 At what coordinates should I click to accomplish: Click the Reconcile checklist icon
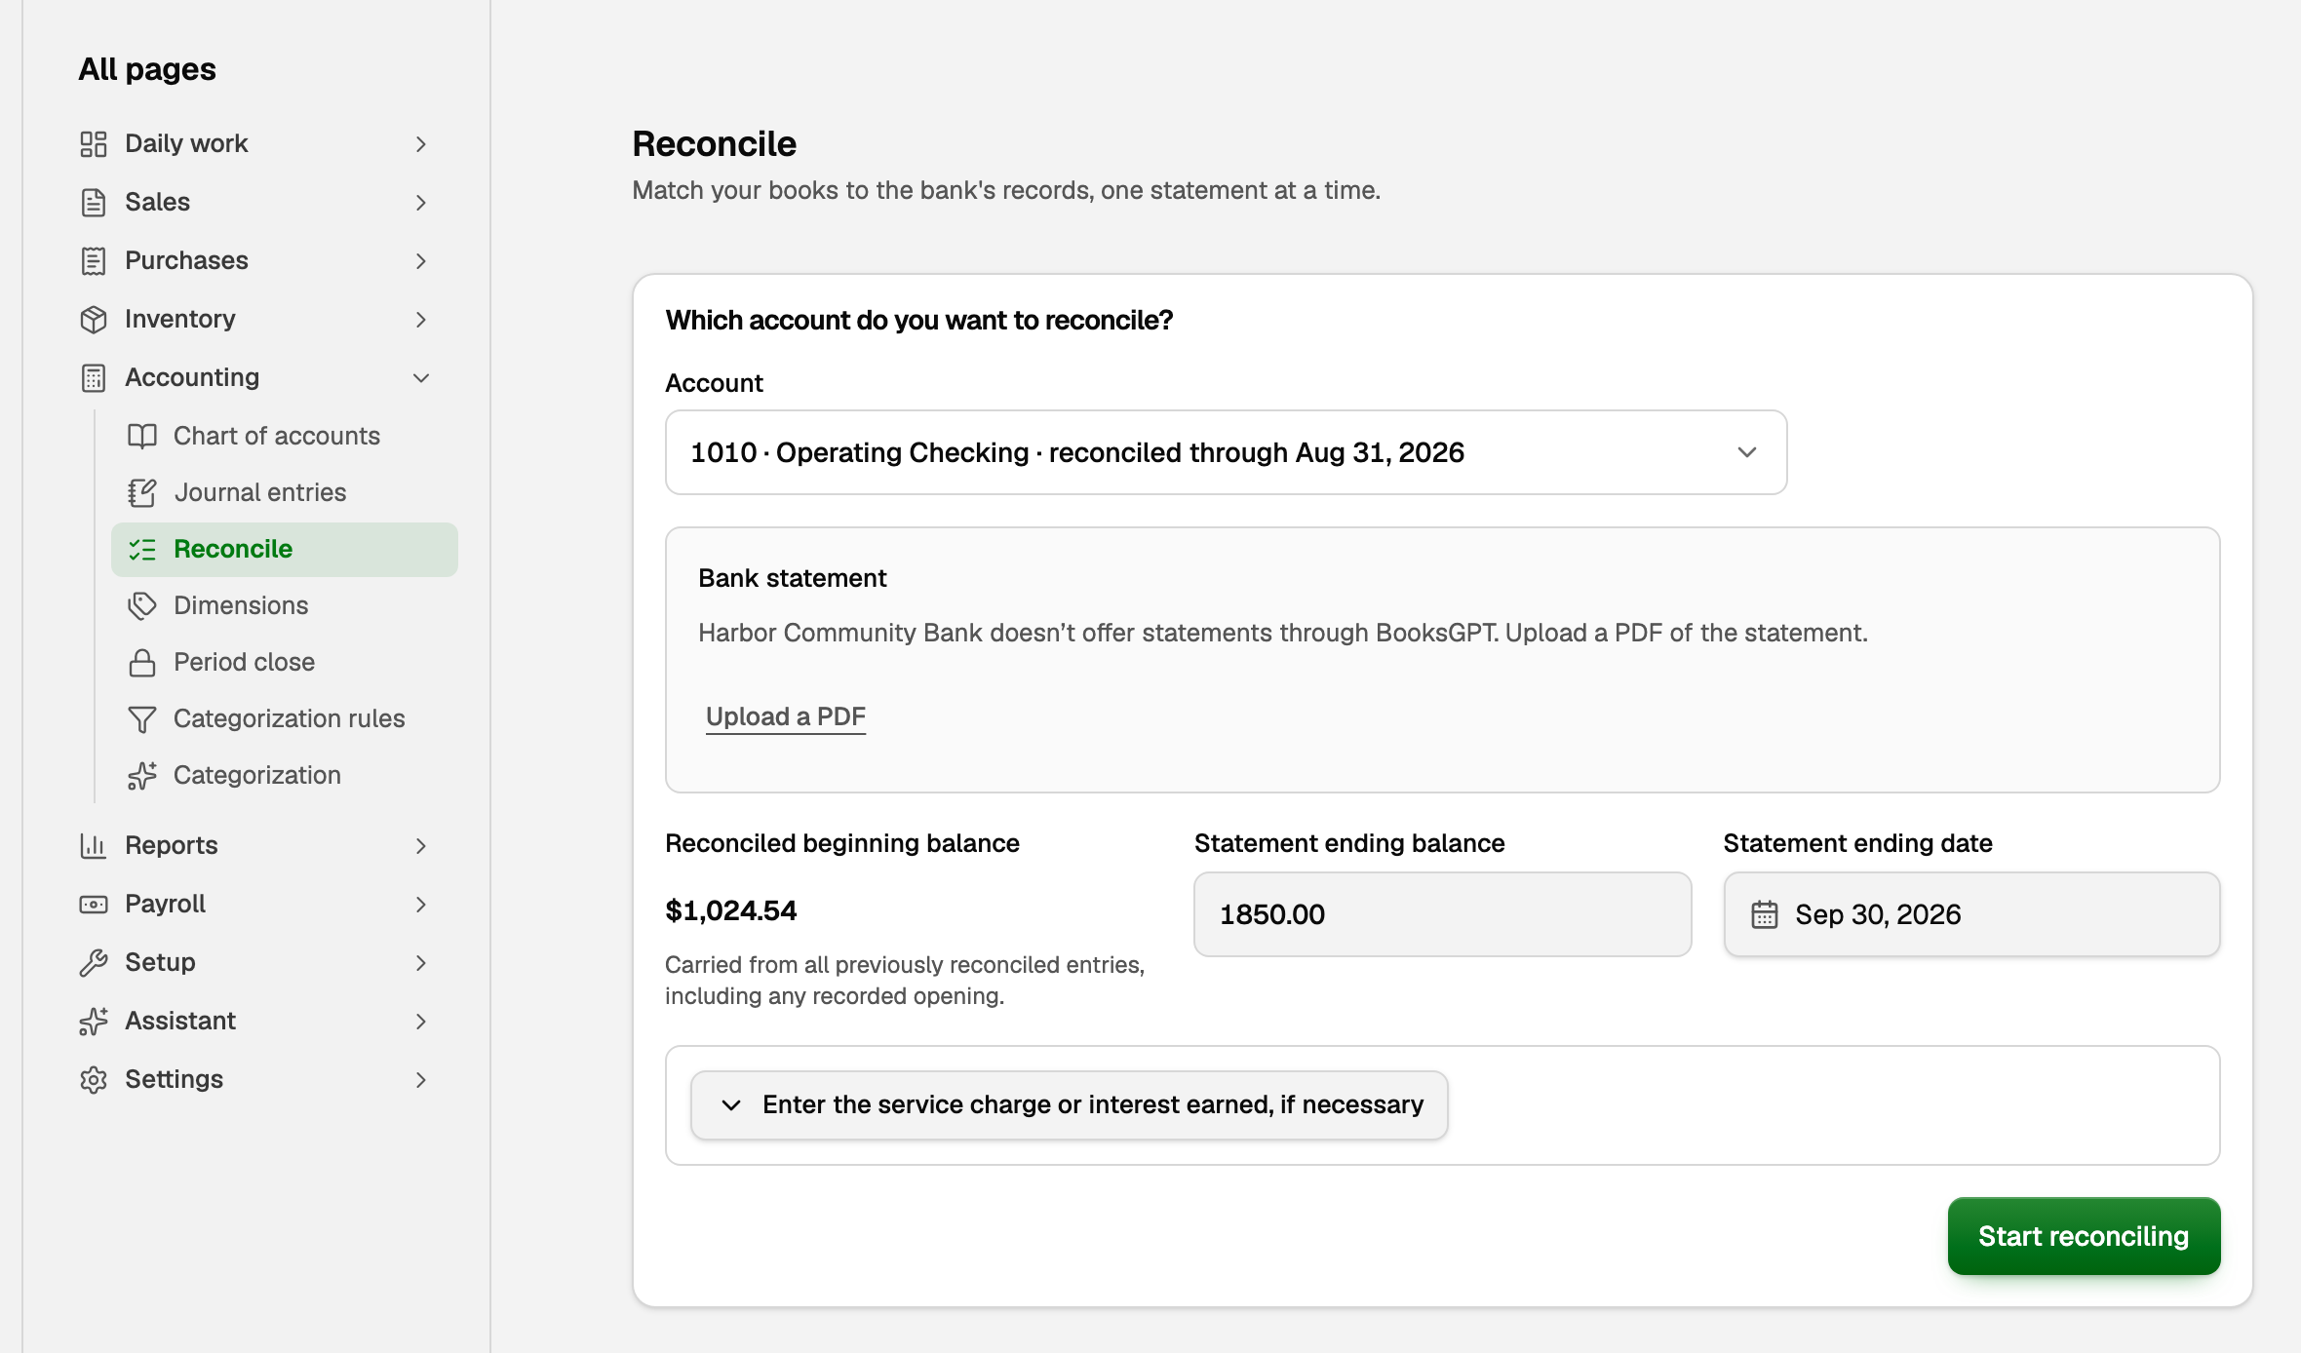142,550
